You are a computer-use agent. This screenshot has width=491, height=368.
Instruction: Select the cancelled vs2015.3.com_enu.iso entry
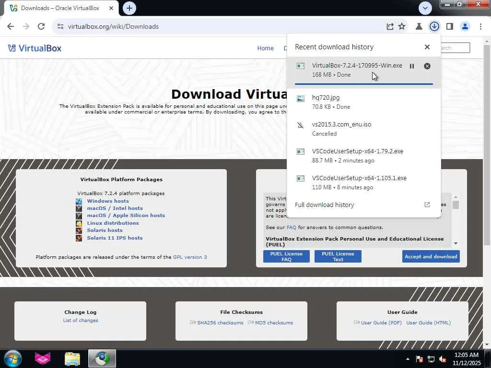pyautogui.click(x=364, y=129)
